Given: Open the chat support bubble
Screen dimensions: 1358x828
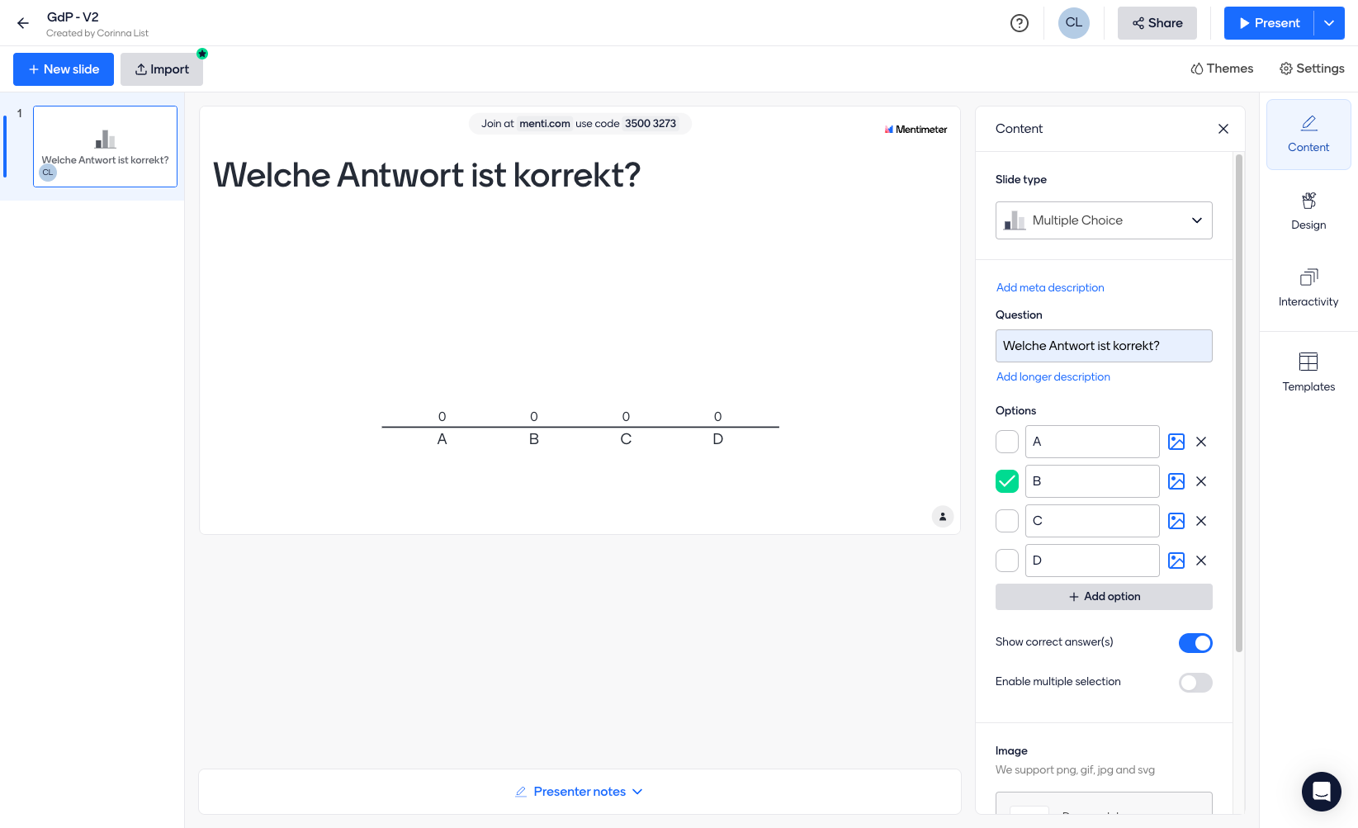Looking at the screenshot, I should click(x=1321, y=791).
